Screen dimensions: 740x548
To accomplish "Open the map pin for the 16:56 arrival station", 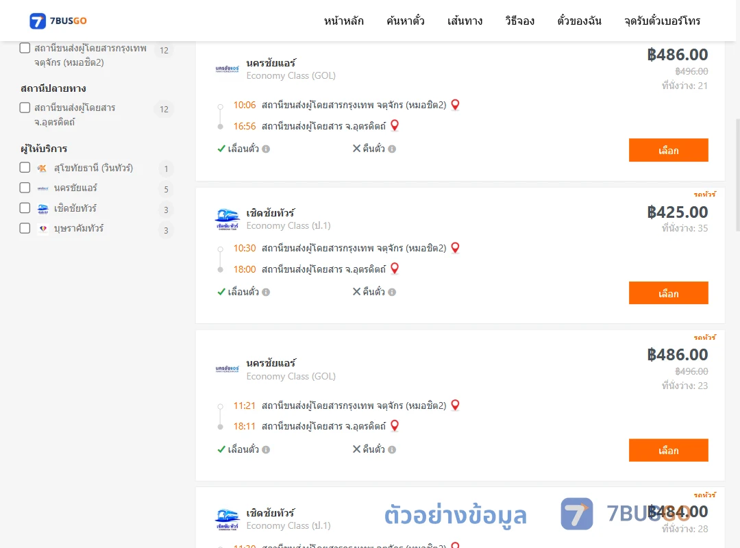I will pyautogui.click(x=395, y=125).
